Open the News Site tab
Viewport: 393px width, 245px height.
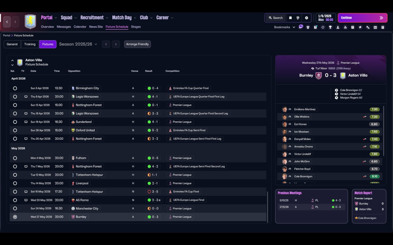tap(96, 27)
